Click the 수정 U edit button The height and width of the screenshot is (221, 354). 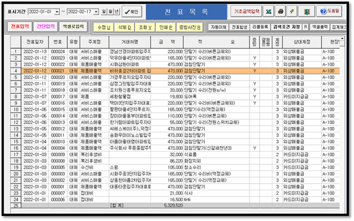pos(104,28)
